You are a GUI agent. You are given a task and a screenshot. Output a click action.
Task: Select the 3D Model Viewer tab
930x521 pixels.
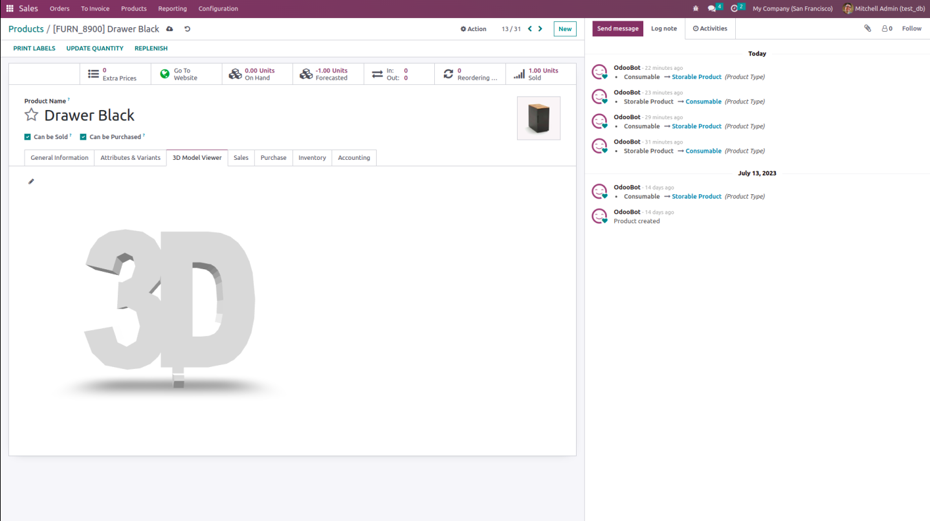pyautogui.click(x=197, y=158)
